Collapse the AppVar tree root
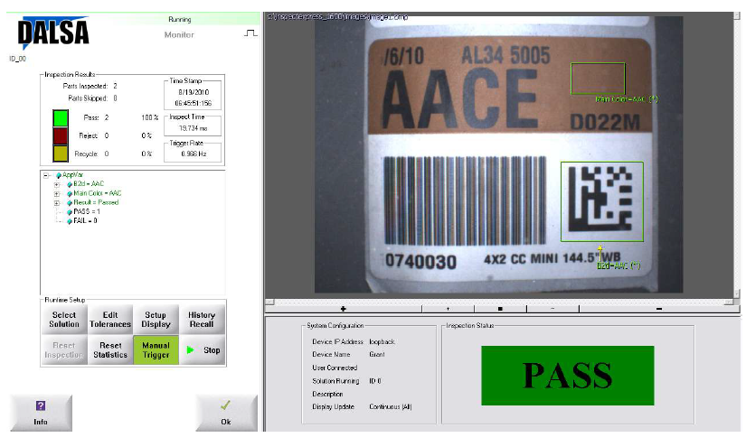Screen dimensions: 746x447 47,175
